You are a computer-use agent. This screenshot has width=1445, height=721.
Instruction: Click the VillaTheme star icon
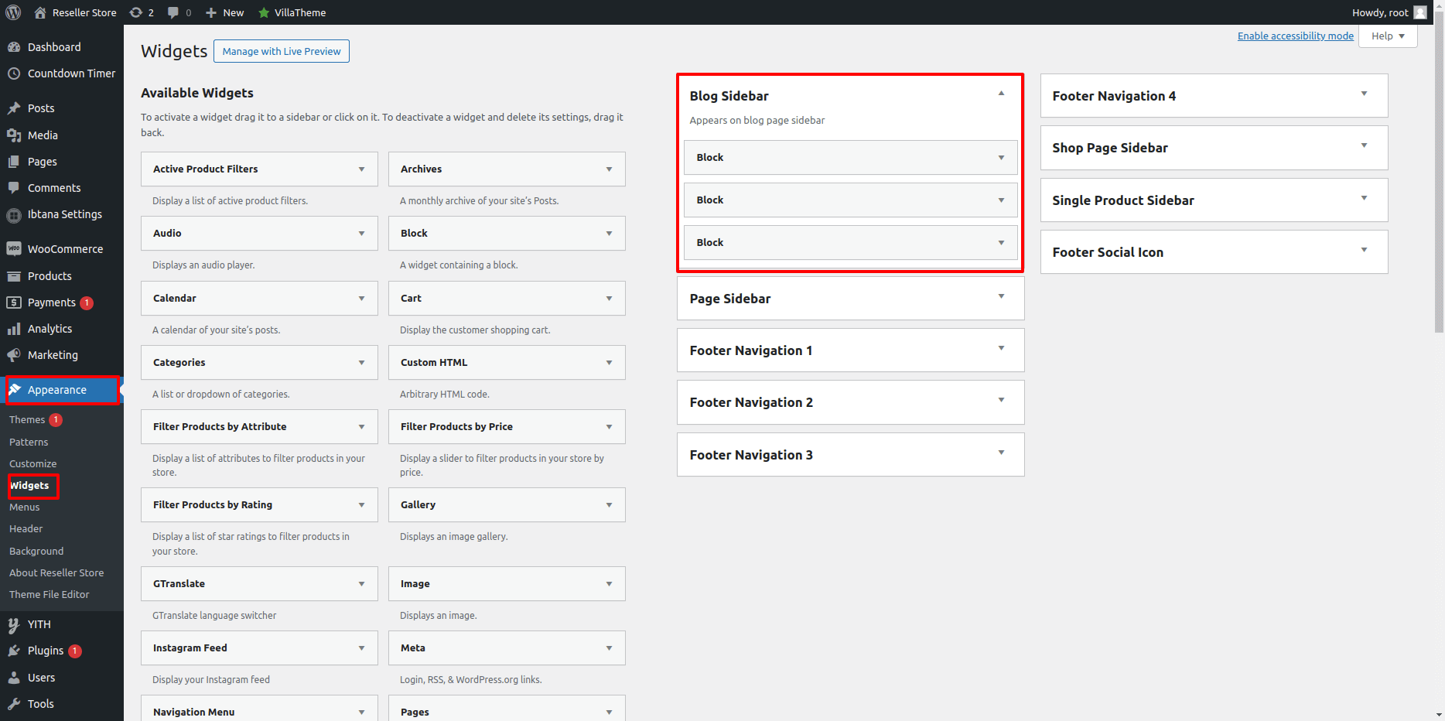click(264, 12)
